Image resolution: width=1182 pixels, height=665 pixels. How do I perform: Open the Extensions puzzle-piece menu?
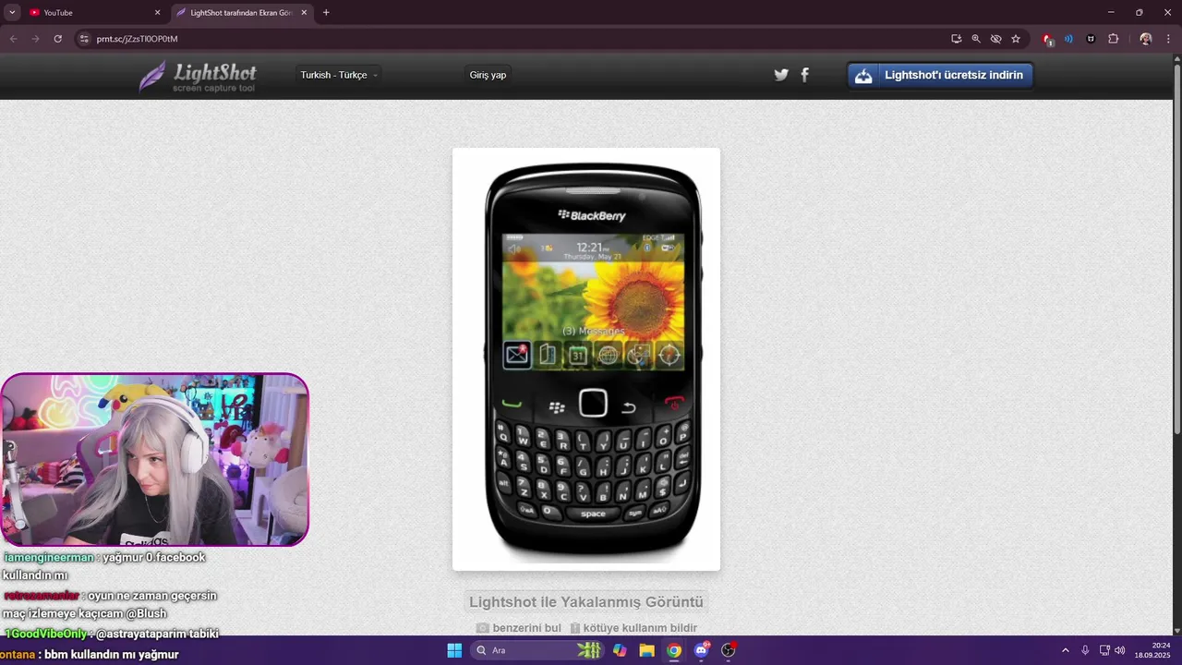pos(1113,39)
